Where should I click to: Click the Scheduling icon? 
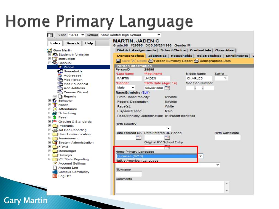click(55, 113)
